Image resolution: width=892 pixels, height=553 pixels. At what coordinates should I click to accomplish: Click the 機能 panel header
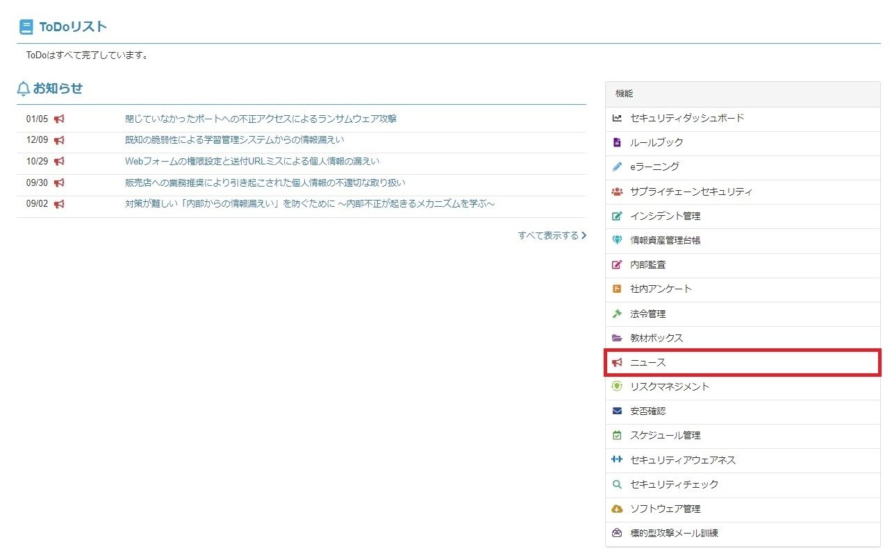[x=743, y=94]
